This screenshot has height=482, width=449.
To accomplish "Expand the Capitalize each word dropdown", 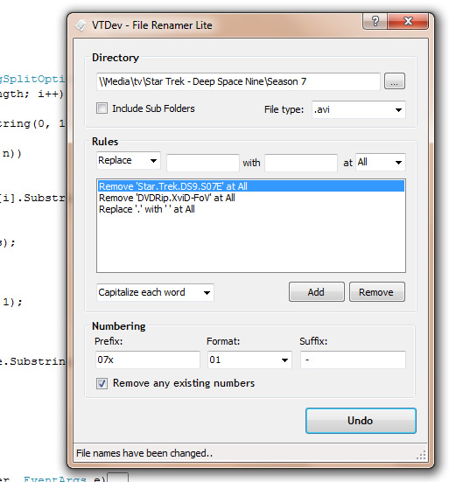I will (155, 292).
